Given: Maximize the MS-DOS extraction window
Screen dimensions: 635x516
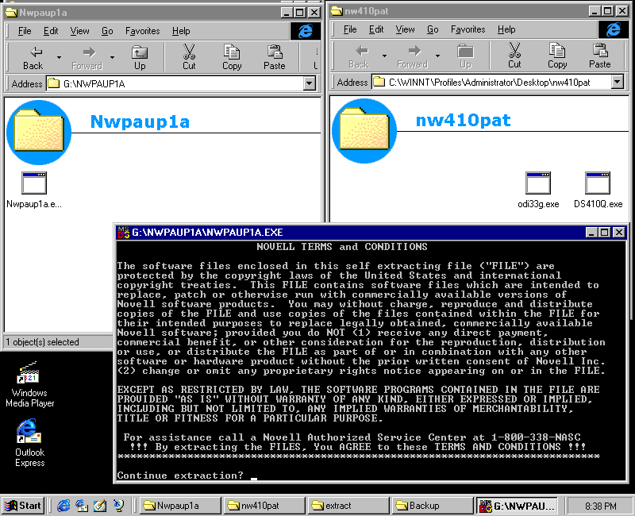Looking at the screenshot, I should (x=605, y=232).
